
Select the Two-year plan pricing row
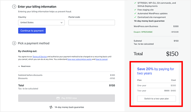coord(156,90)
